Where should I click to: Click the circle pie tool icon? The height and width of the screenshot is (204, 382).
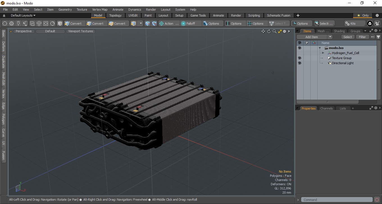53,24
